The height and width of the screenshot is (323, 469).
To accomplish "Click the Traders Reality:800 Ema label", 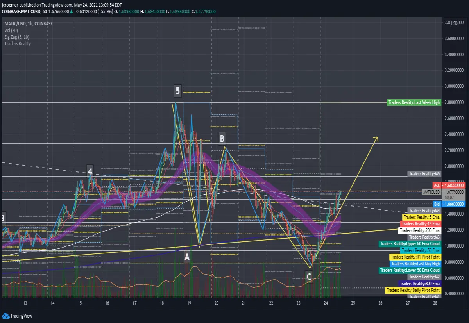I will pos(420,284).
